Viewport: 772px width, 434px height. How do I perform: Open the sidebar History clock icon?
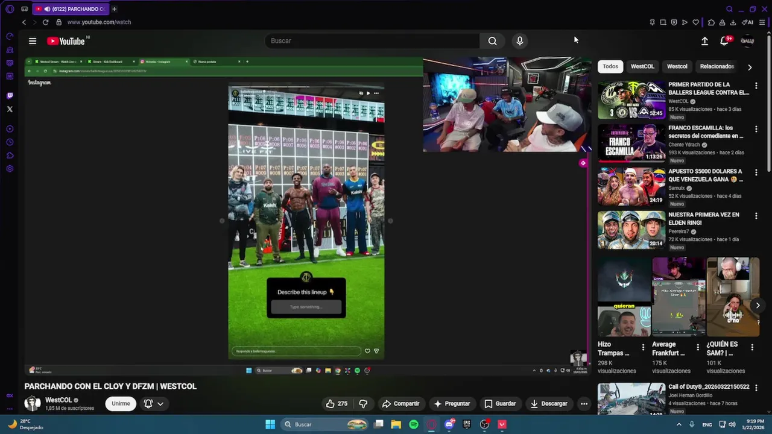tap(10, 142)
